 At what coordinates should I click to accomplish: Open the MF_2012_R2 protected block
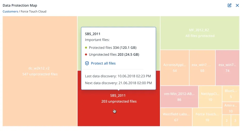click(200, 33)
